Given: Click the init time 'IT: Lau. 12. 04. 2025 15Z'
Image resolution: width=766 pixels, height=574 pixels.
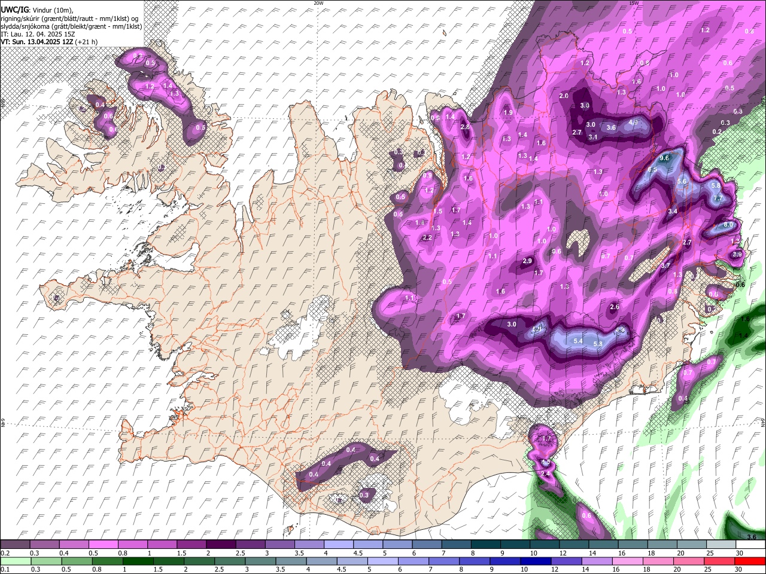Looking at the screenshot, I should (x=38, y=34).
